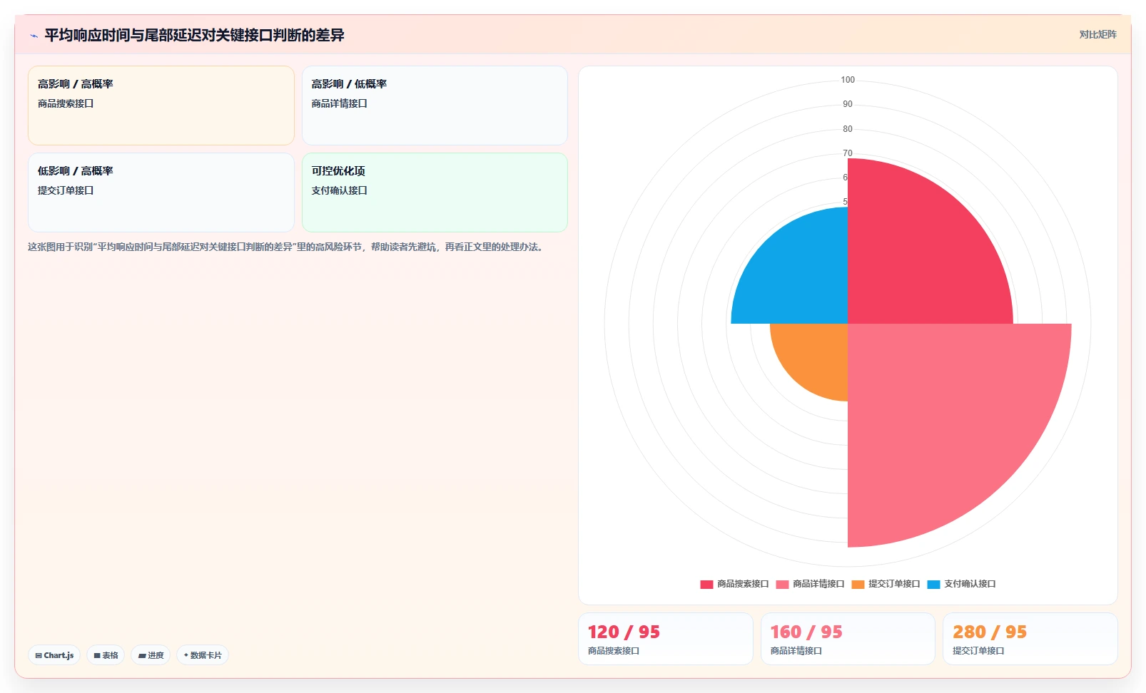Click the 数据卡片 tag

(x=203, y=655)
